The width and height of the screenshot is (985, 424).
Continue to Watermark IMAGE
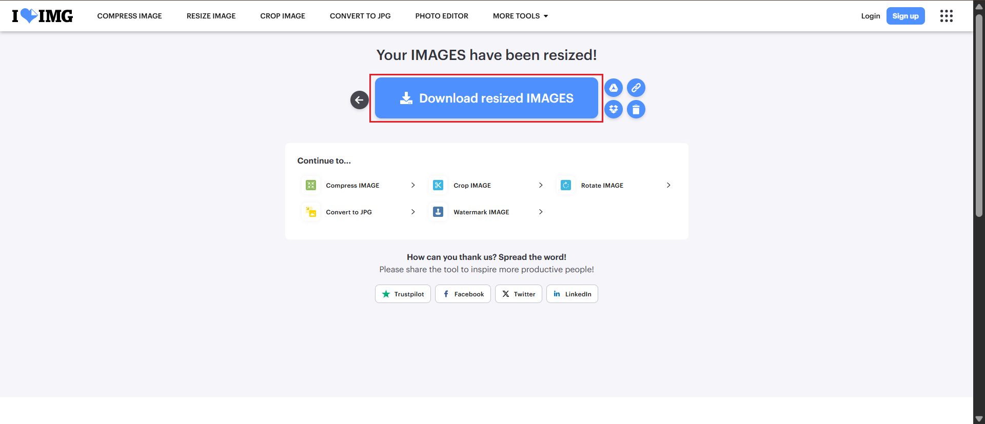[487, 212]
